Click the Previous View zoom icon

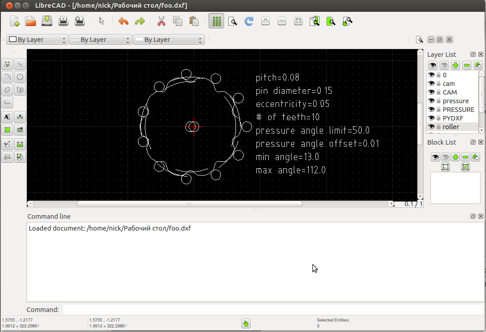point(315,21)
